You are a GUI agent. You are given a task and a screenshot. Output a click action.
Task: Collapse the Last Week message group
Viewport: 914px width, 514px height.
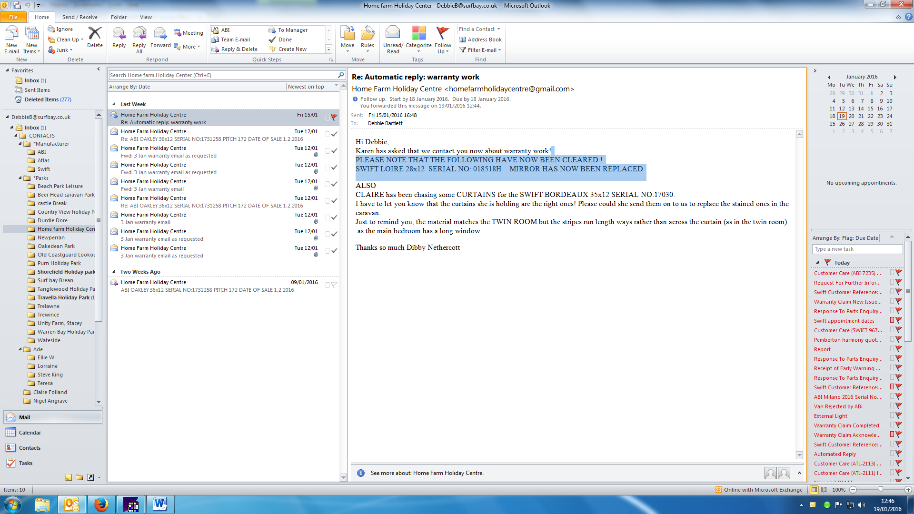tap(114, 104)
